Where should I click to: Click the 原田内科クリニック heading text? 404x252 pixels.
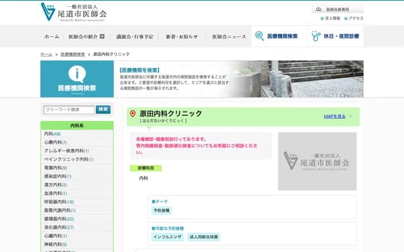click(x=171, y=113)
